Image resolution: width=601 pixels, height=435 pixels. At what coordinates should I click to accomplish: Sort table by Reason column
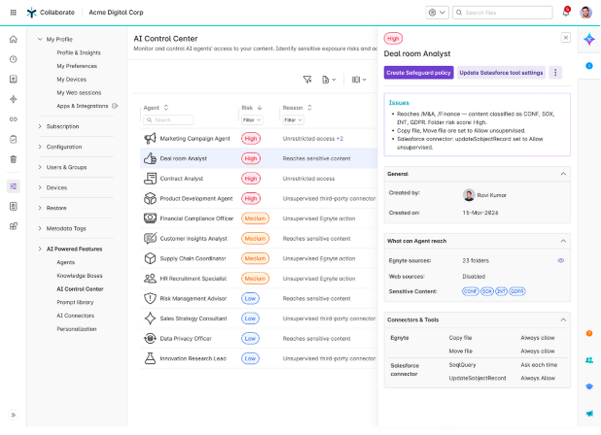(x=309, y=108)
